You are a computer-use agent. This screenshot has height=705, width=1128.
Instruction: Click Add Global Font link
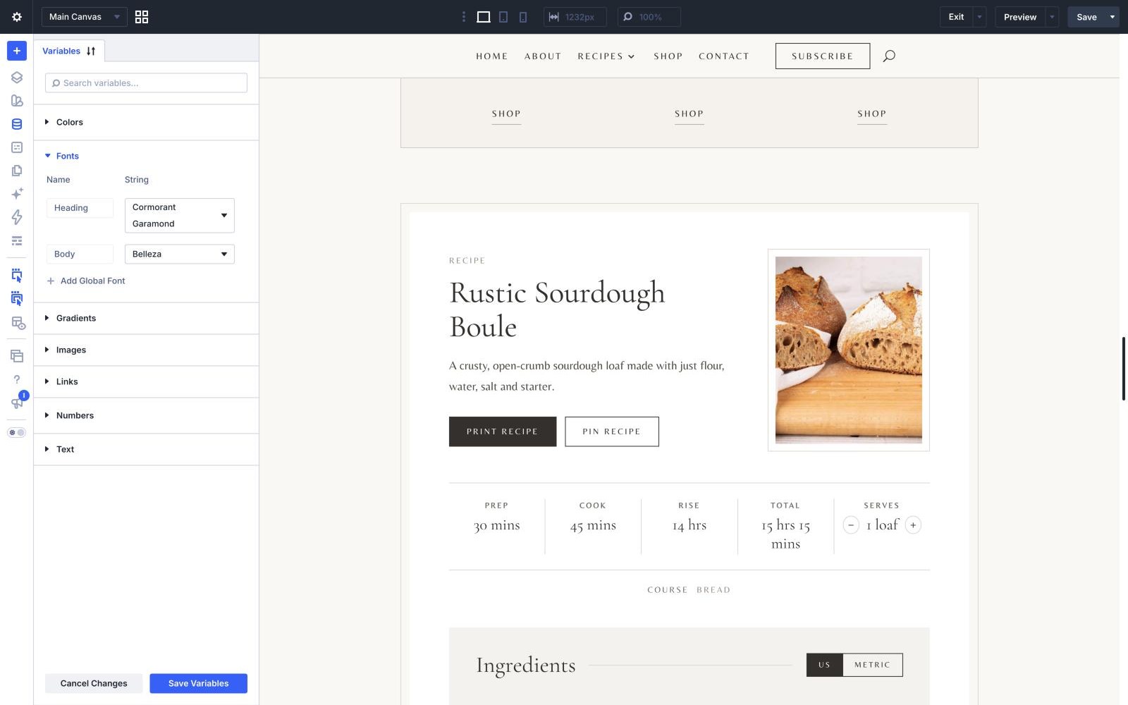pos(86,281)
